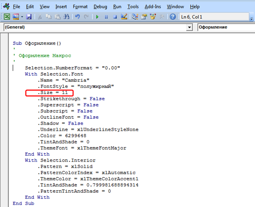Click the Reset stop icon
The height and width of the screenshot is (207, 255).
tap(115, 17)
